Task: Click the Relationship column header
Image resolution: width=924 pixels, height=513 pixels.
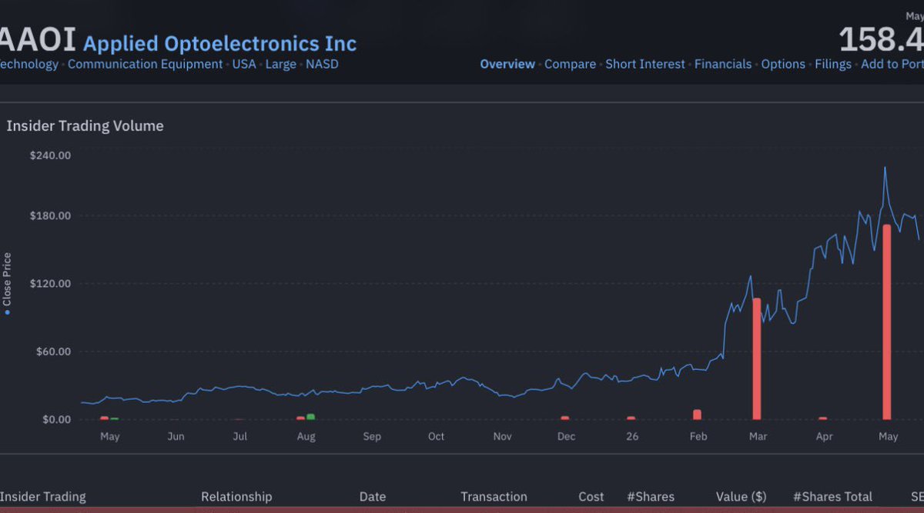Action: [x=236, y=497]
